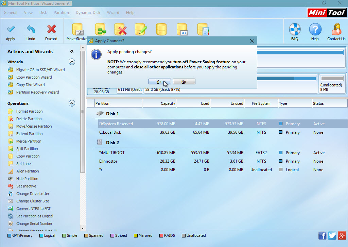Screen dimensions: 348x247
Task: Click the Set Inactive flag icon
Action: (11, 186)
